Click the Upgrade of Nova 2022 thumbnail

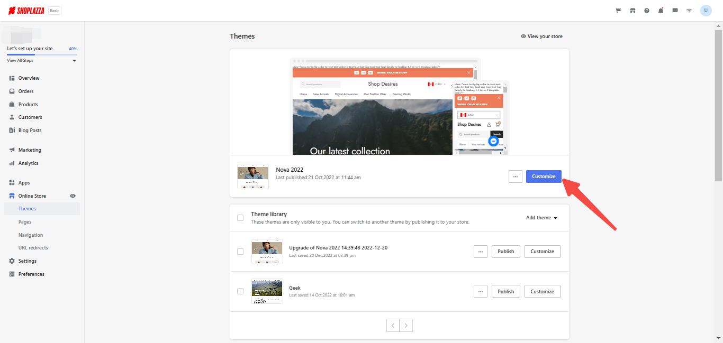[x=267, y=252]
